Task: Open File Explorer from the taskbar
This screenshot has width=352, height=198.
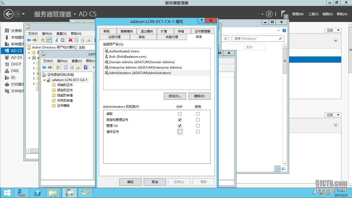Action: (53, 193)
